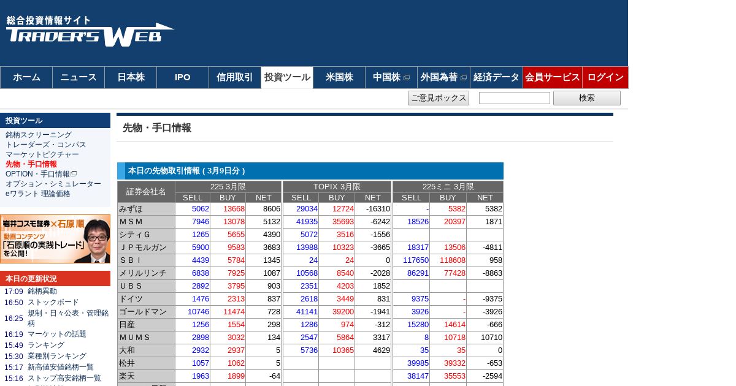Screen dimensions: 736x386
Task: Open eワラント 理論価格 link
Action: (x=38, y=194)
